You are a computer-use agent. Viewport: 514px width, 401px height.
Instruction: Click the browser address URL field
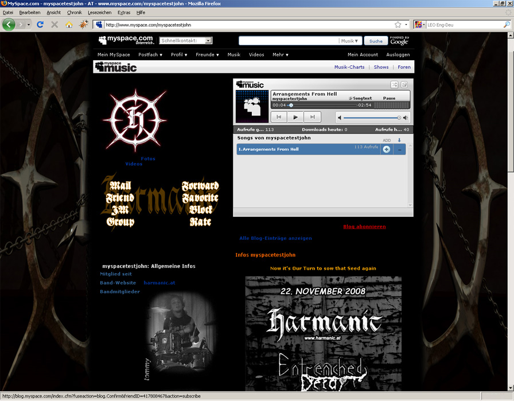click(x=249, y=25)
